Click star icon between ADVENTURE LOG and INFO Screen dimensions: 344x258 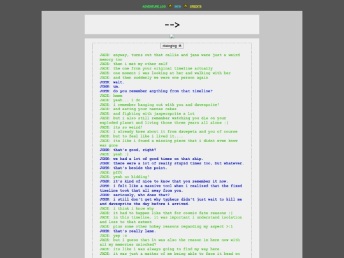pos(170,6)
